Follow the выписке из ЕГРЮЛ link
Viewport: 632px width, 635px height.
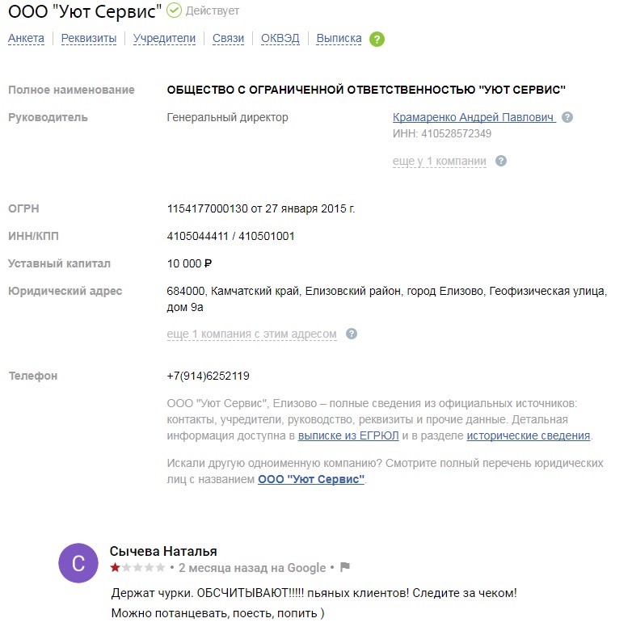pos(348,435)
